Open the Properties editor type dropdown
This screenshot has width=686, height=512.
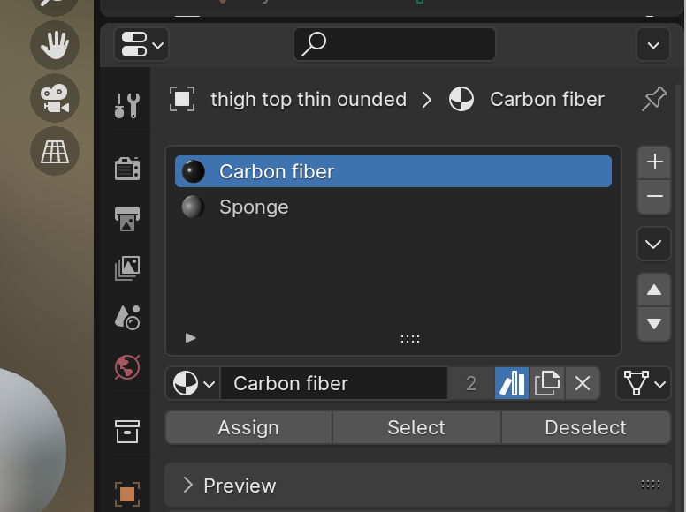[x=141, y=44]
